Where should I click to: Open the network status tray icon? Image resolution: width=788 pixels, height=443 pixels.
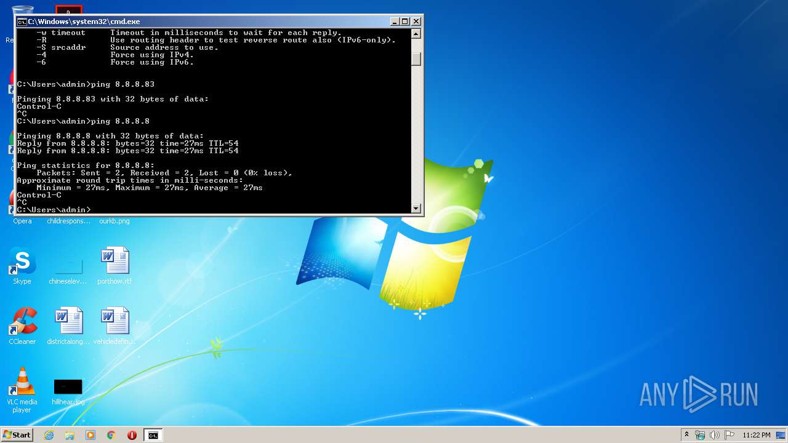point(700,435)
